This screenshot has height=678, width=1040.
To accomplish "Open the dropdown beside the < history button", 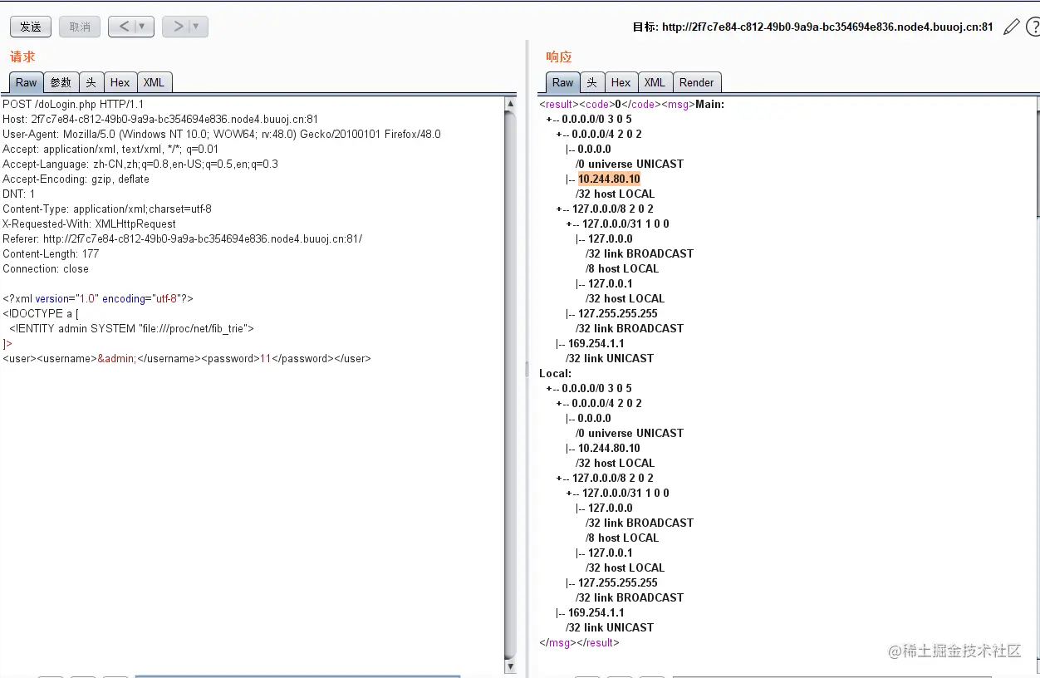I will [x=143, y=27].
